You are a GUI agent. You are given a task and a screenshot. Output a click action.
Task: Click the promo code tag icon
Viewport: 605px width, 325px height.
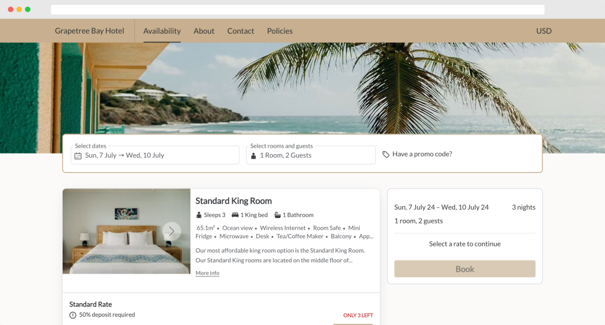386,154
